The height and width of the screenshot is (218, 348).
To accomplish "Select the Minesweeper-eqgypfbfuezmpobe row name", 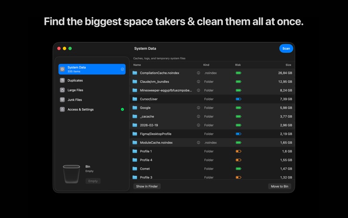I will point(166,90).
